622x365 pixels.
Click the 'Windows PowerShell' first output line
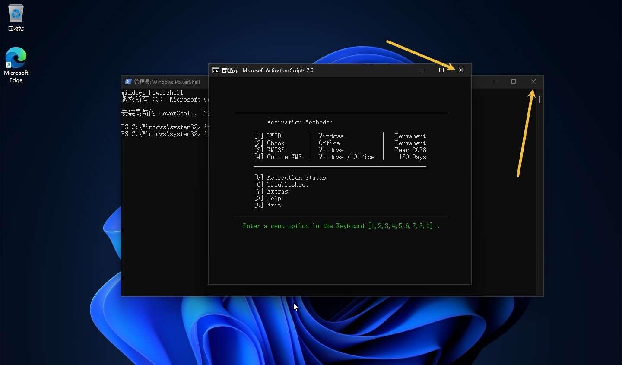pos(152,92)
